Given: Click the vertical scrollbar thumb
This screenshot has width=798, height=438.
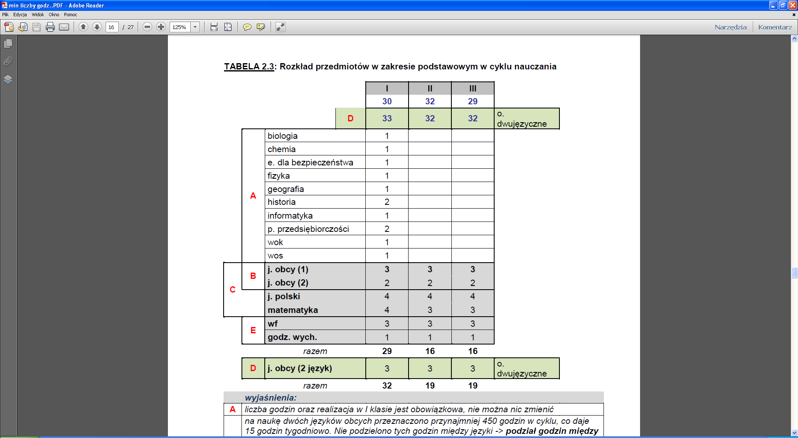Looking at the screenshot, I should pos(794,273).
